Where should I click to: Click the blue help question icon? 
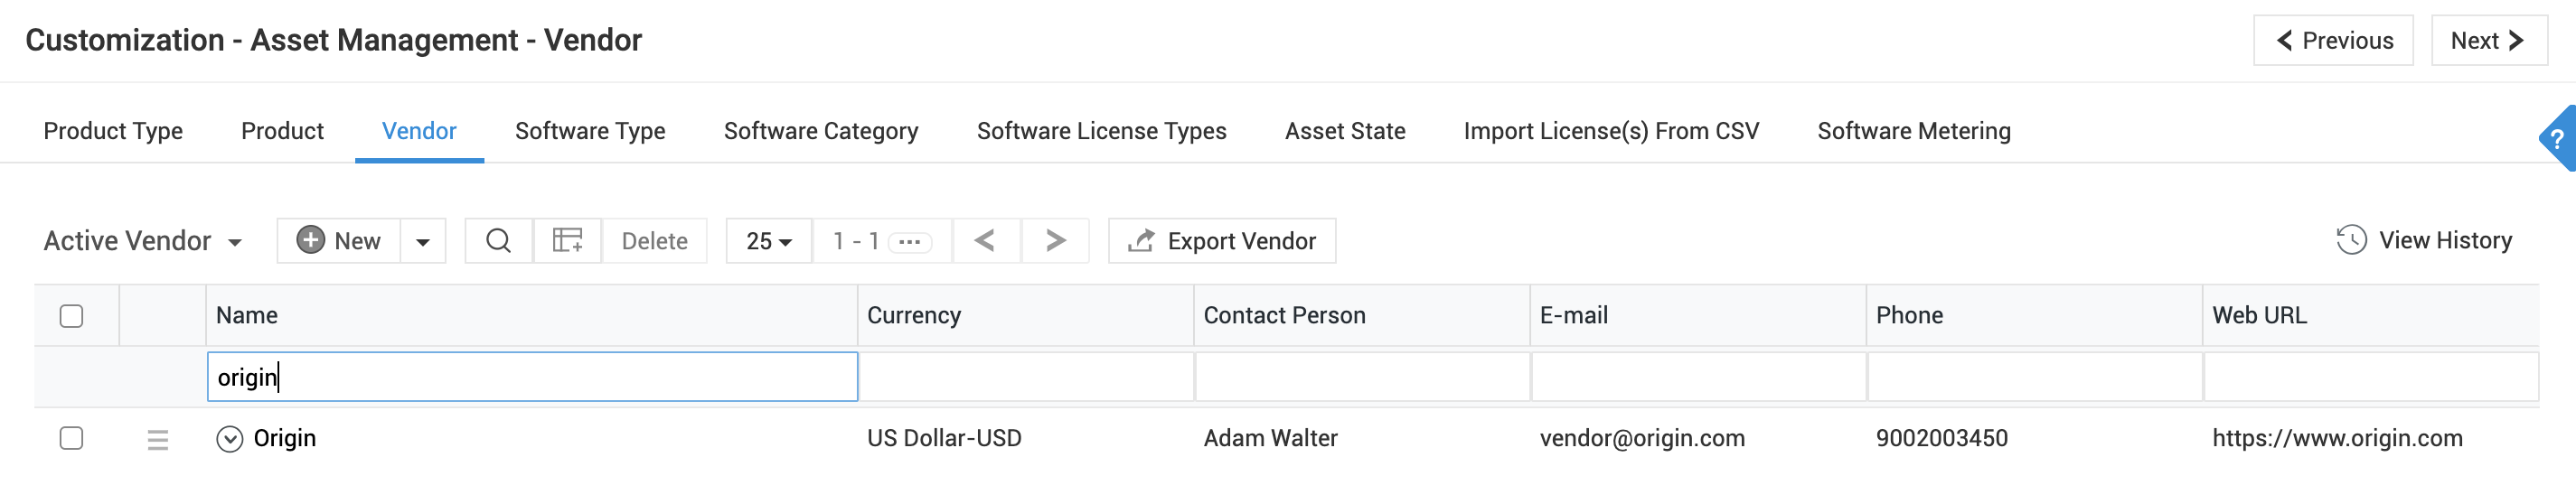coord(2558,138)
